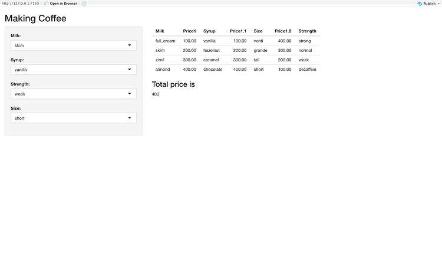Click the 200.00 price next to hazelnut
442x276 pixels.
[240, 51]
